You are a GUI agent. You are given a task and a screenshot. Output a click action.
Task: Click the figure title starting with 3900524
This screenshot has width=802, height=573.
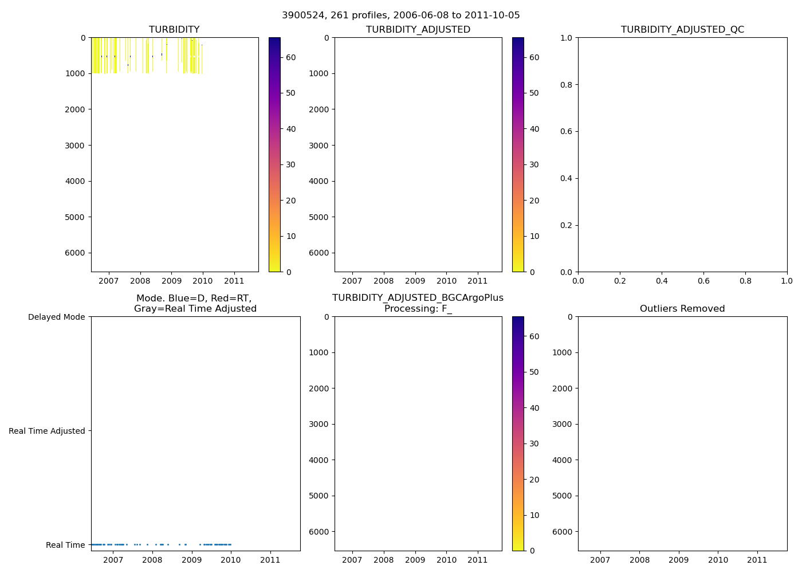pos(400,15)
